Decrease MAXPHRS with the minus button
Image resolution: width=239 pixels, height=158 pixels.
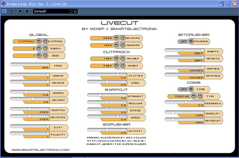coord(116,38)
